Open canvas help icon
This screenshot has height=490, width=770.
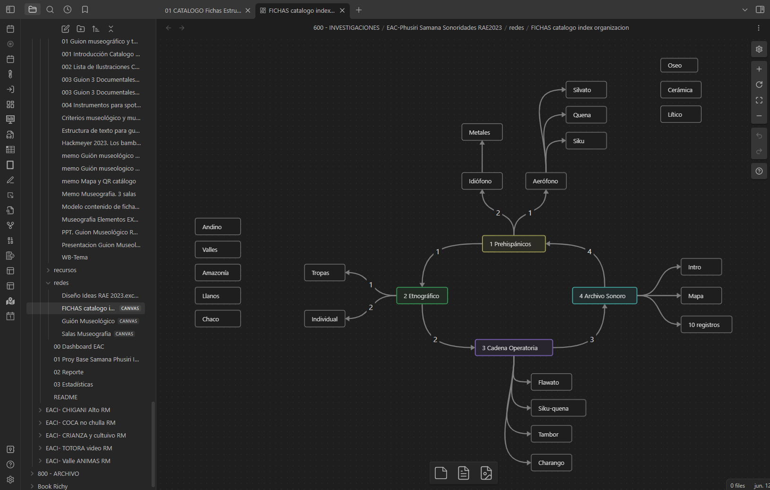tap(759, 171)
